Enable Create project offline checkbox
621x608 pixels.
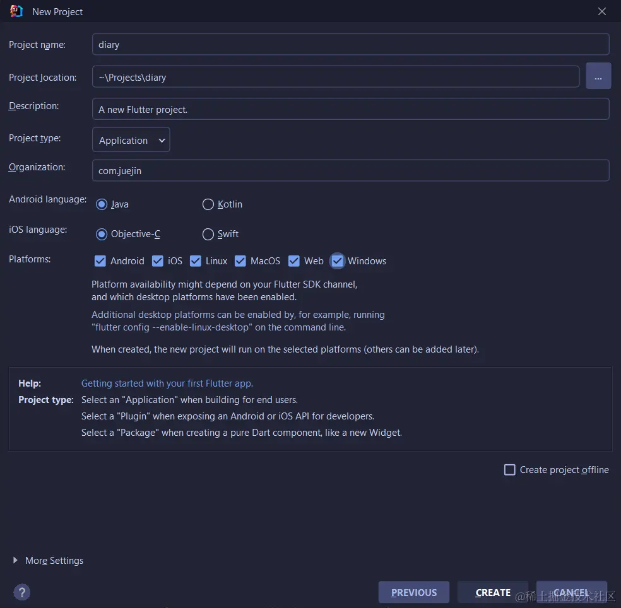pyautogui.click(x=510, y=470)
